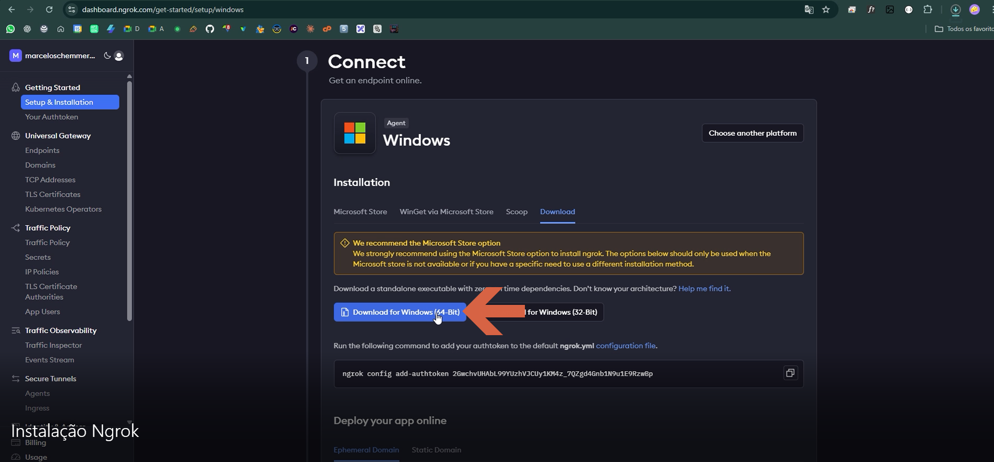Open Google Meet bookmark labeled A
The image size is (994, 462).
[156, 29]
